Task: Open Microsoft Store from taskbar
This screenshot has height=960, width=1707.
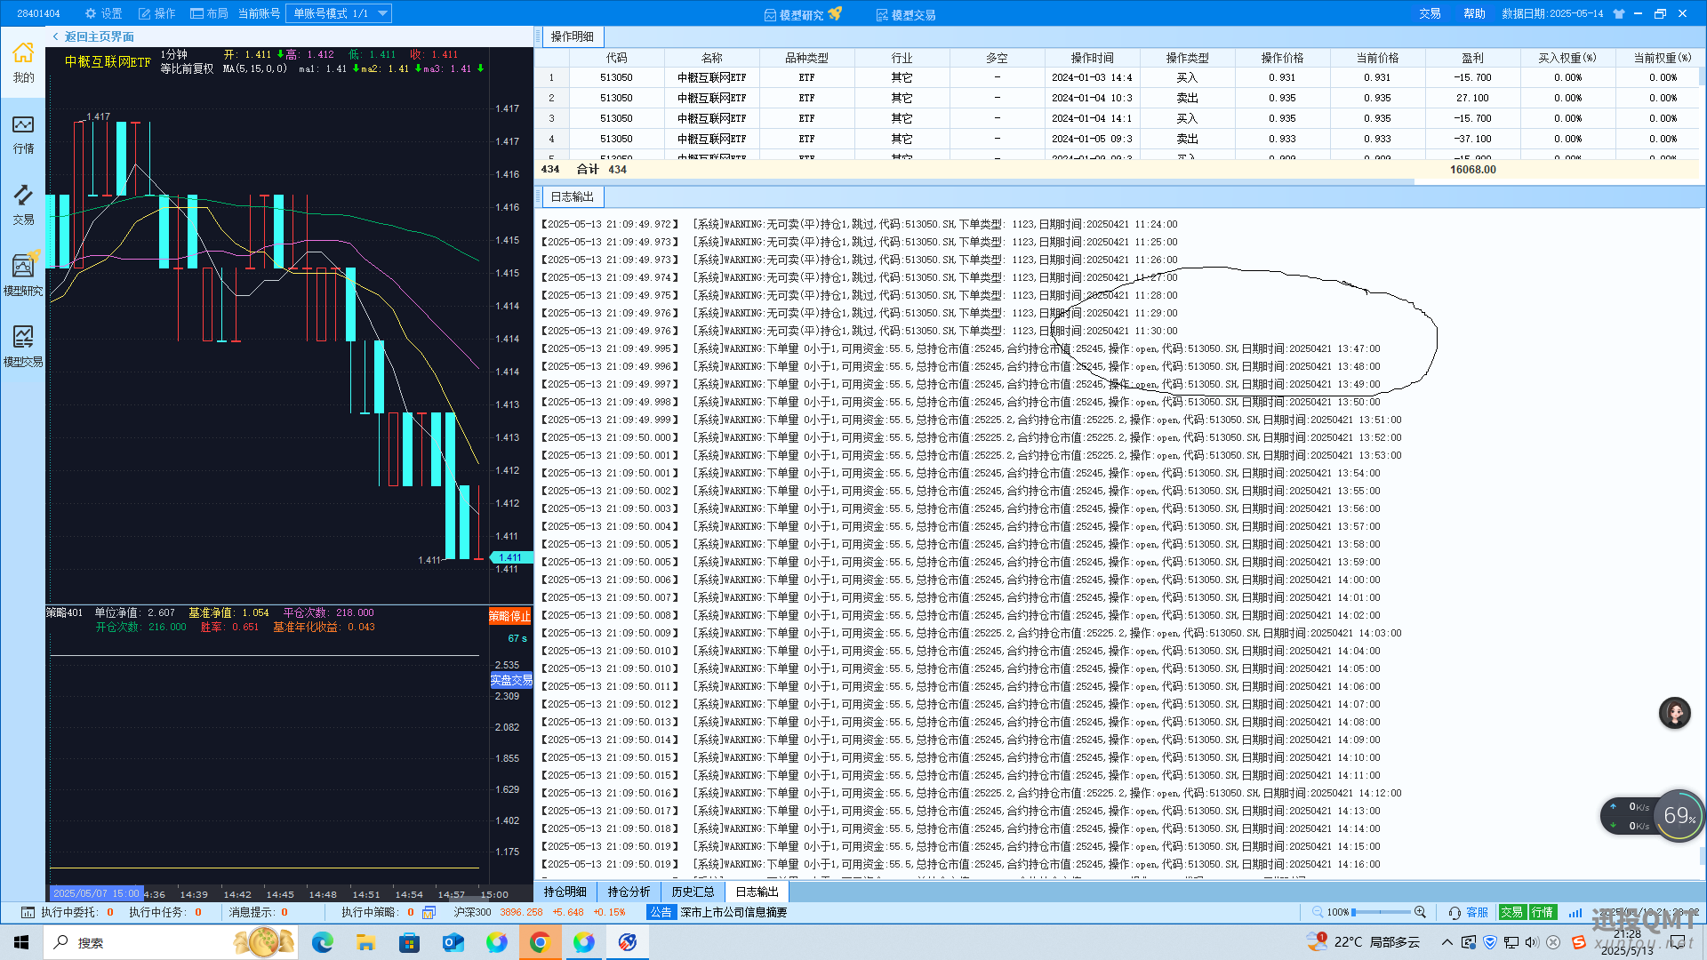Action: tap(409, 942)
